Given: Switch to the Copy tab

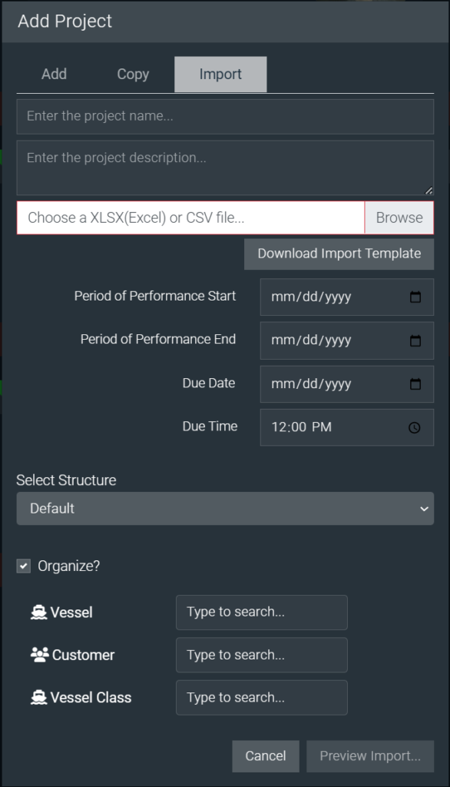Looking at the screenshot, I should pos(133,75).
